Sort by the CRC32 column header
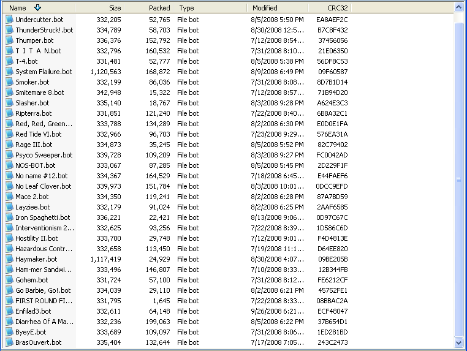467x351 pixels. (330, 8)
